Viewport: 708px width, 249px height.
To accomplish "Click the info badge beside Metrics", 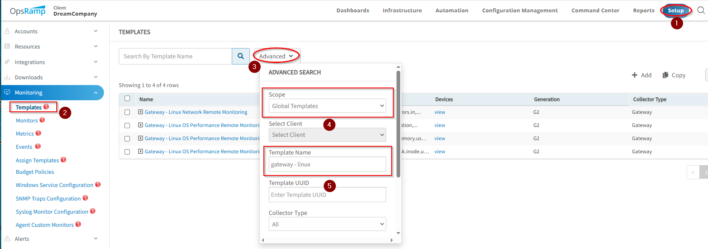I will click(38, 133).
